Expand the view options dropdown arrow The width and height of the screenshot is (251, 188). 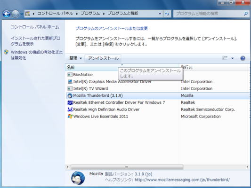(x=233, y=58)
